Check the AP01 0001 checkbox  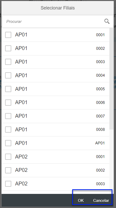(x=8, y=35)
